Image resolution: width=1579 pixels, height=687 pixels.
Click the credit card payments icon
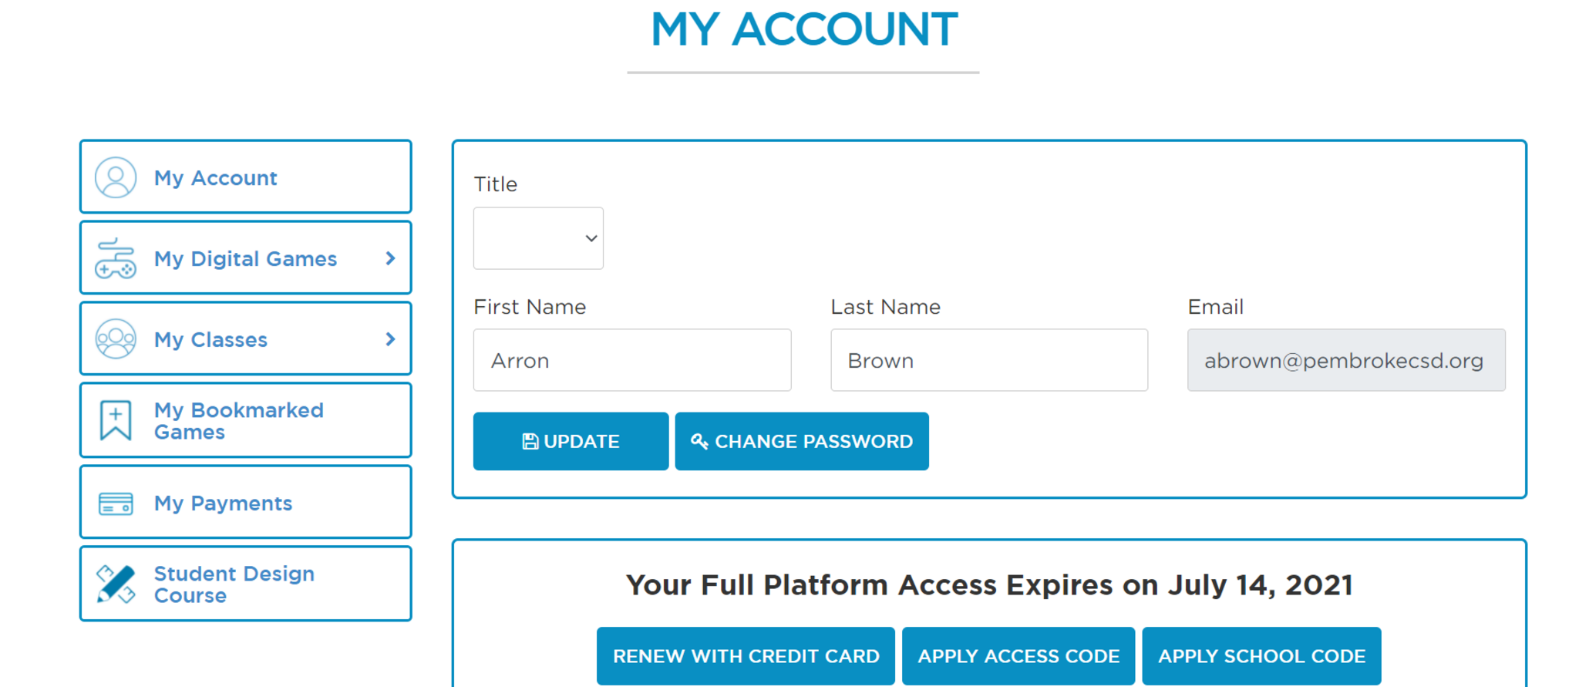click(x=116, y=503)
